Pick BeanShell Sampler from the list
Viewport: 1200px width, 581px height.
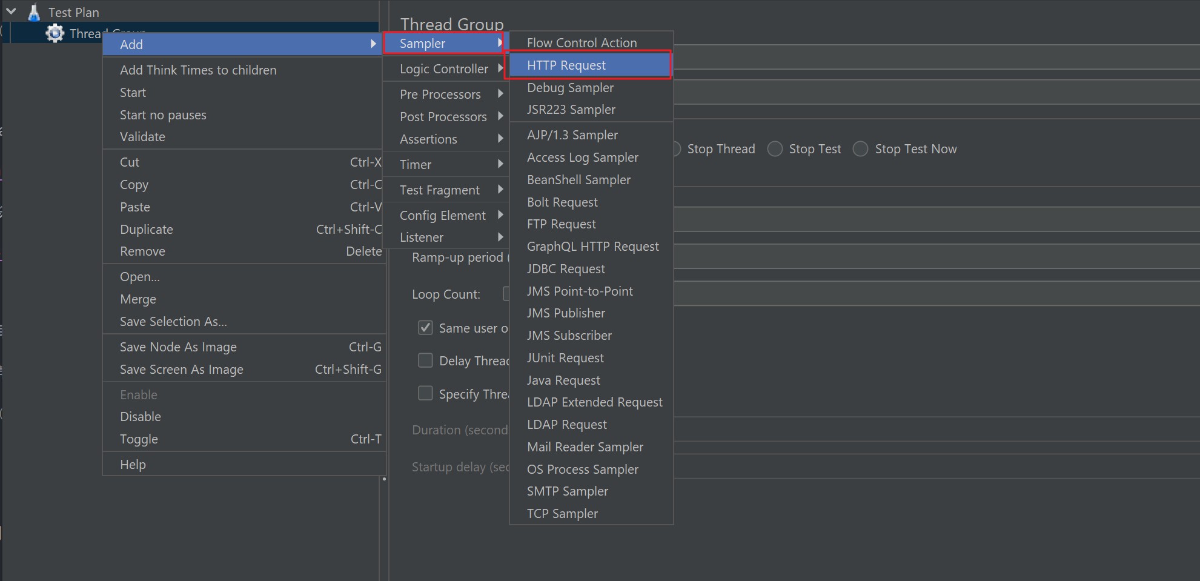coord(591,180)
